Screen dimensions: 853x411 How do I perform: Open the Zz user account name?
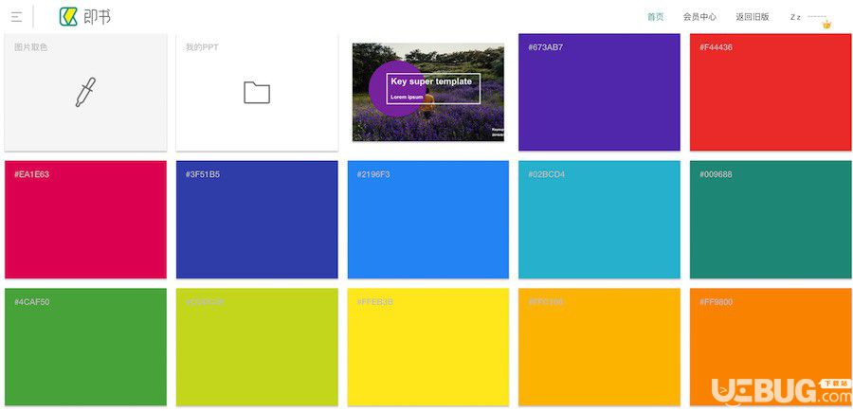(x=795, y=17)
